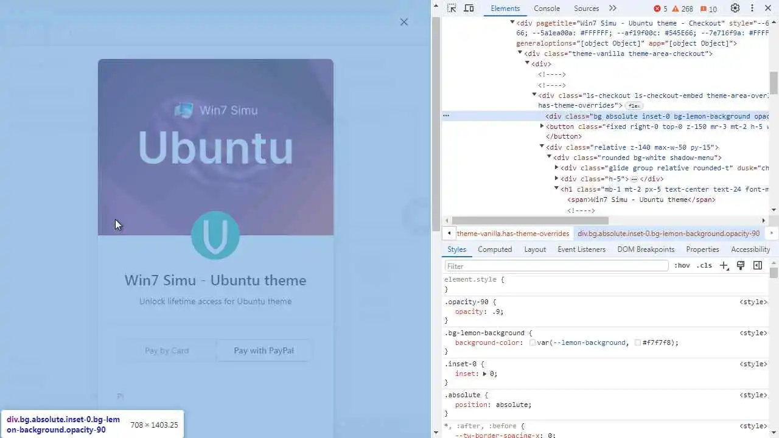Click the Win7 Simu - Ubuntu theme heading
The width and height of the screenshot is (779, 438).
click(x=215, y=280)
